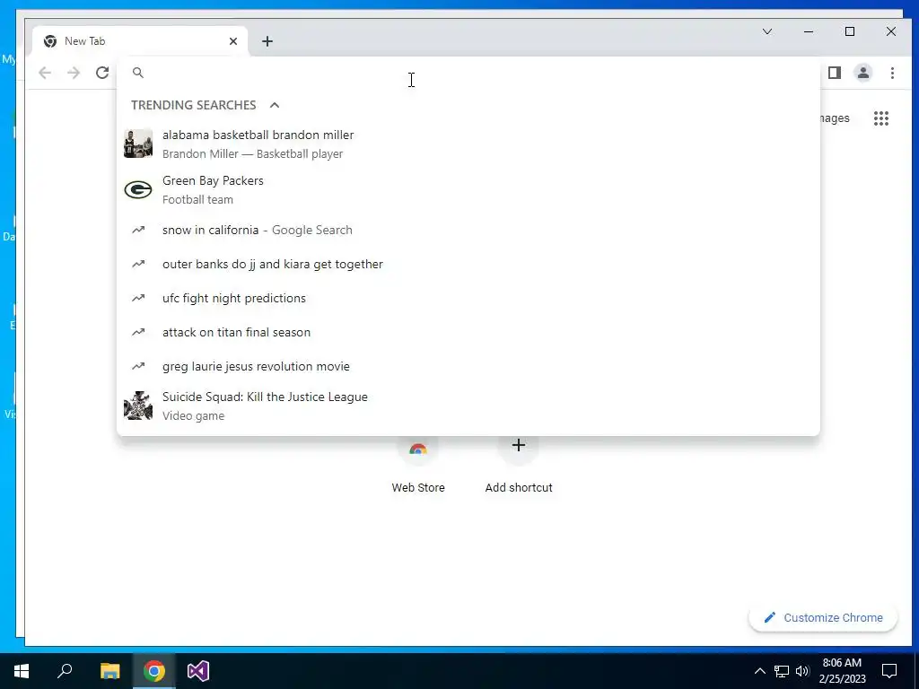The height and width of the screenshot is (689, 919).
Task: Collapse the Trending Searches section
Action: [275, 105]
